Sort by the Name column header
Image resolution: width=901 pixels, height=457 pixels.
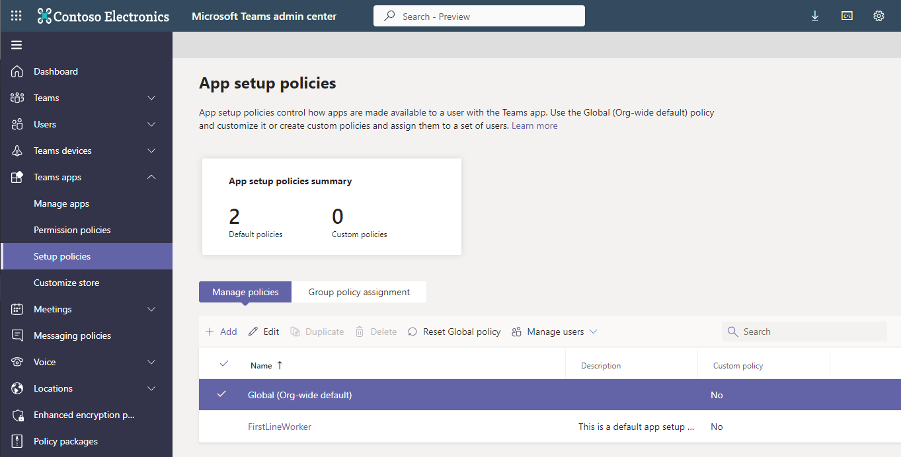[x=266, y=365]
